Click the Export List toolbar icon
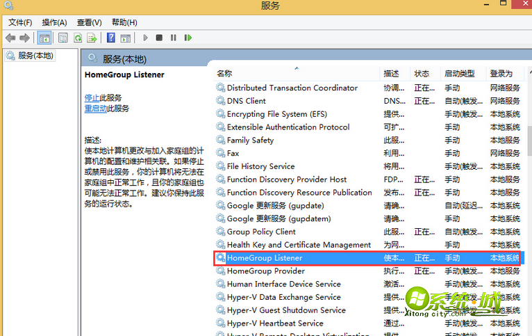The height and width of the screenshot is (336, 532). (92, 38)
